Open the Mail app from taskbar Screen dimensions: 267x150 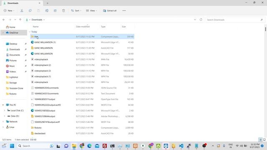click(97, 146)
